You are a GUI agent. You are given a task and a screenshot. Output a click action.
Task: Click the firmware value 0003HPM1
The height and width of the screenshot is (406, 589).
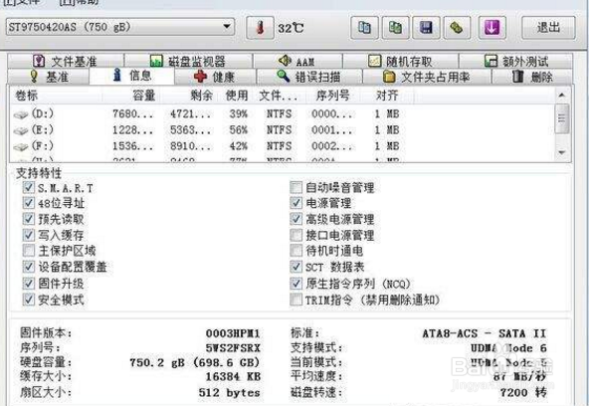click(233, 333)
